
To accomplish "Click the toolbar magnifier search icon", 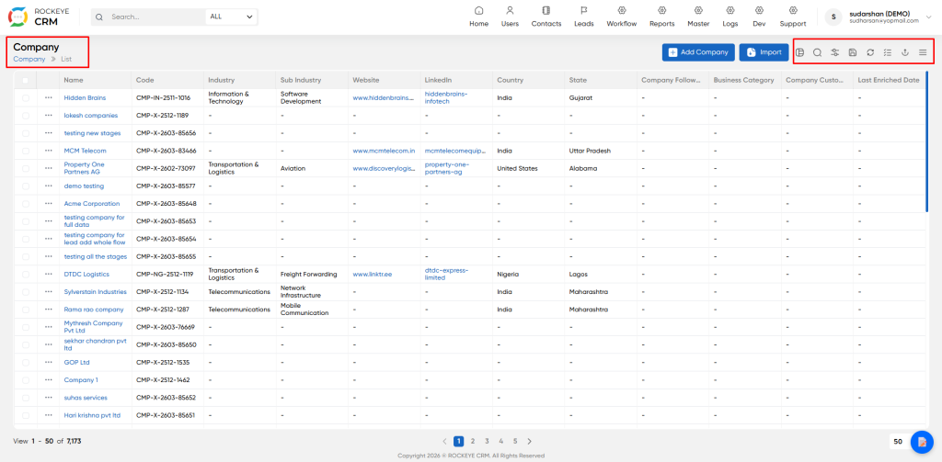I will [817, 52].
